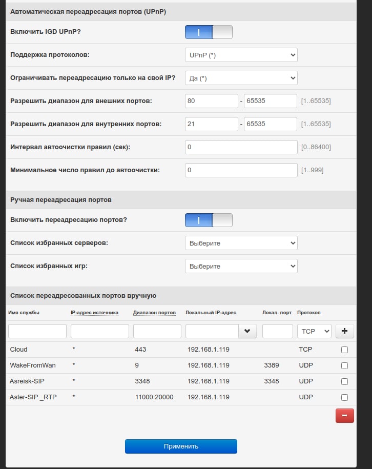Select the WakeFromWan service name
The image size is (372, 469).
[x=33, y=365]
